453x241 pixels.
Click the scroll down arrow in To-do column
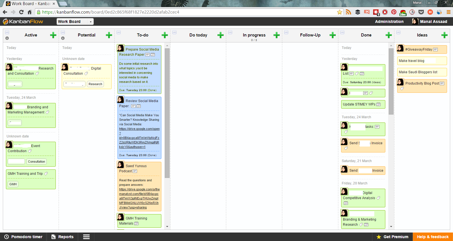167,226
